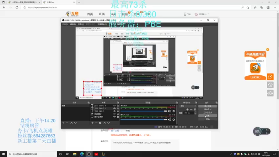
Task: Show hidden system tray icons chevron
Action: tap(231, 154)
